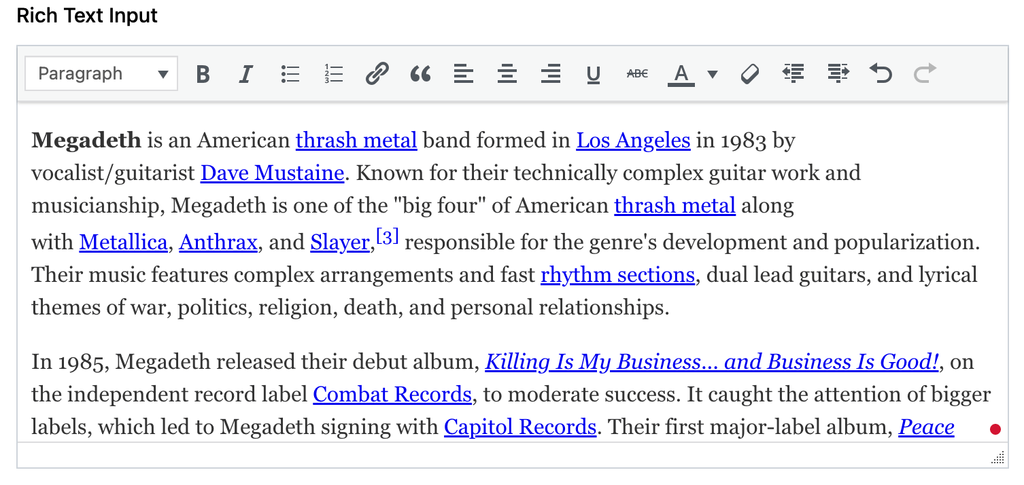Click the Combat Records hyperlink

point(392,395)
